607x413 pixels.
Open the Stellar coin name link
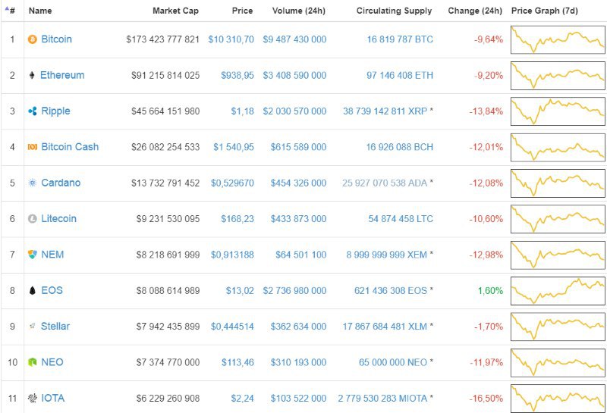coord(55,326)
